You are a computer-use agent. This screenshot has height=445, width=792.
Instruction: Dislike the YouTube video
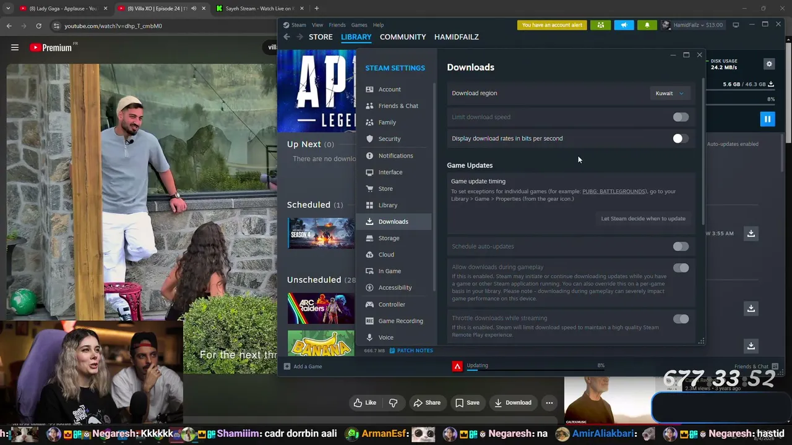394,402
